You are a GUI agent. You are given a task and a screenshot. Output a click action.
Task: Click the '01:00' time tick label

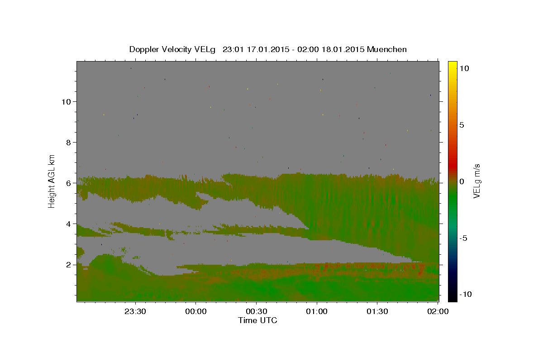click(x=317, y=311)
